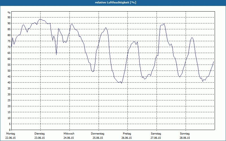Click the date '23.06.15'
The image size is (226, 141).
click(x=40, y=138)
